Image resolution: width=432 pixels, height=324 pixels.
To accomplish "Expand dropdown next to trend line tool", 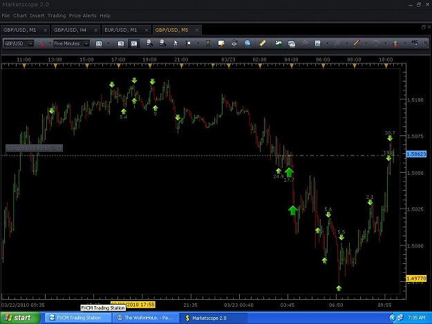I will pyautogui.click(x=366, y=44).
